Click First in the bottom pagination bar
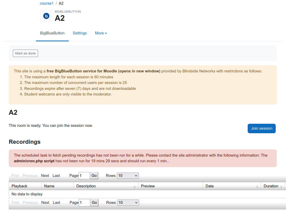 [15, 203]
